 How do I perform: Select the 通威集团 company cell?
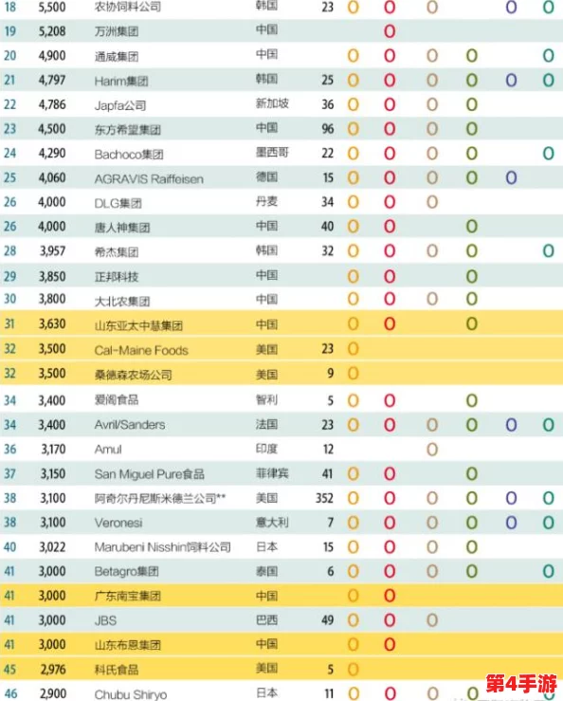pos(117,56)
